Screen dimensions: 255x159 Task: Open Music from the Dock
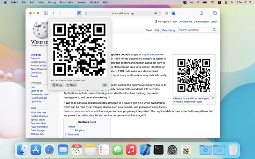tap(131, 149)
